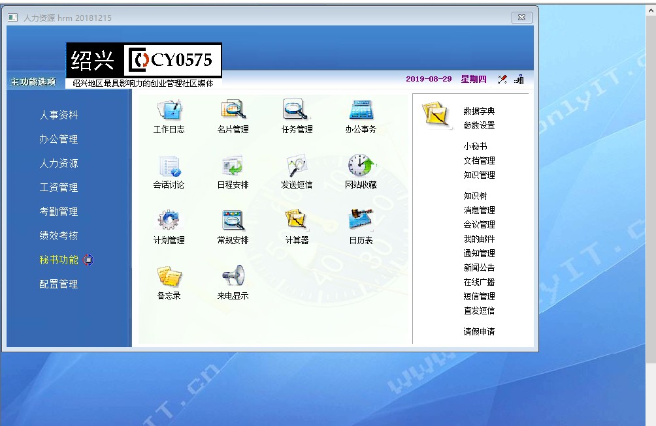
Task: Click the date 2019-08-29
Action: pos(429,79)
